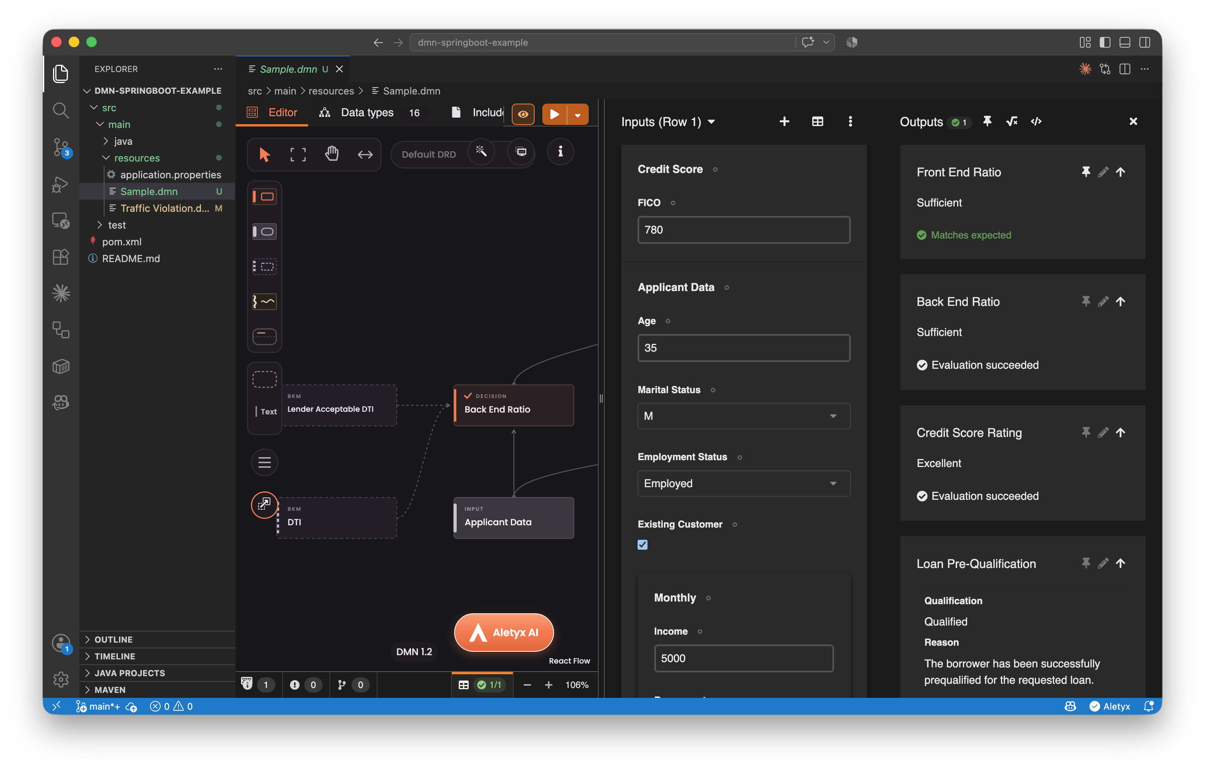Pick the Group node palette icon
The height and width of the screenshot is (771, 1205).
pos(265,379)
